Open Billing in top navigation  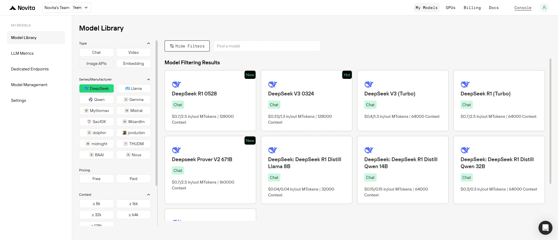pos(472,8)
